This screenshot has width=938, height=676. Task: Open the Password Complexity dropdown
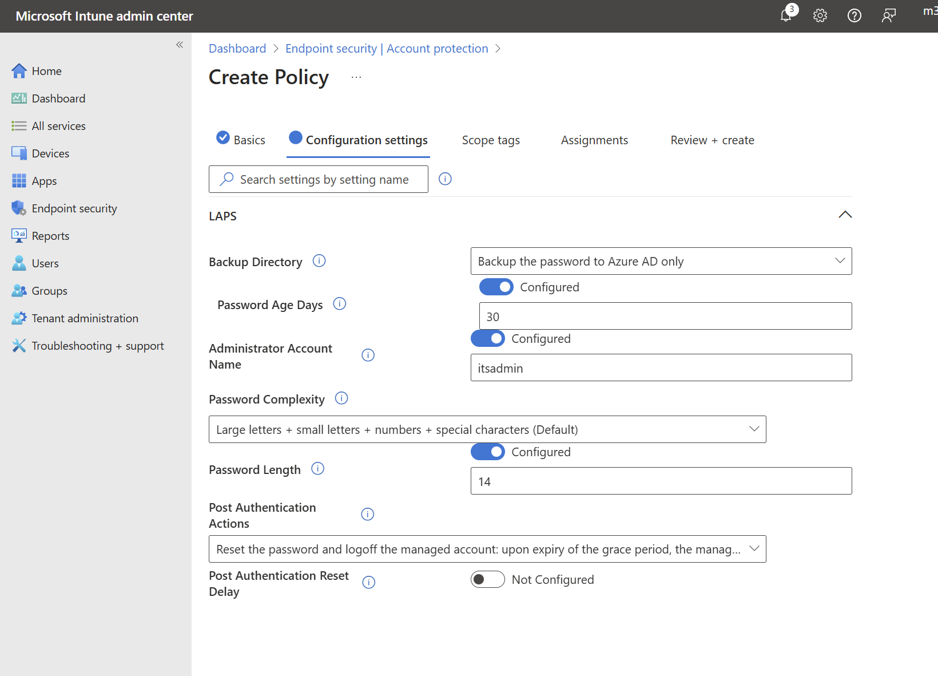[x=487, y=429]
